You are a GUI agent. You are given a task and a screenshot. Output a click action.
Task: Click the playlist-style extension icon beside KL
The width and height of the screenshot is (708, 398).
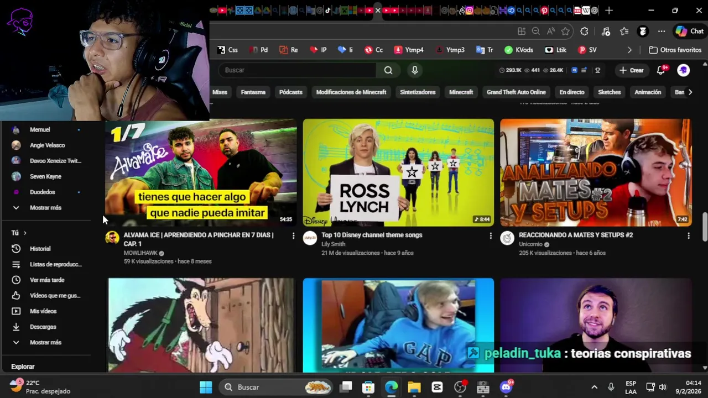coord(584,70)
